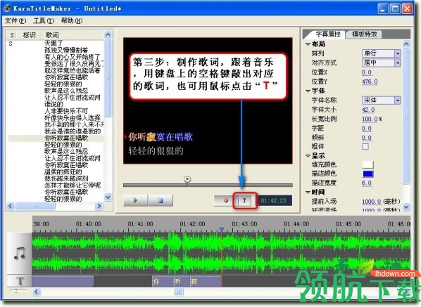Select the T subtitle track icon

[x=19, y=281]
